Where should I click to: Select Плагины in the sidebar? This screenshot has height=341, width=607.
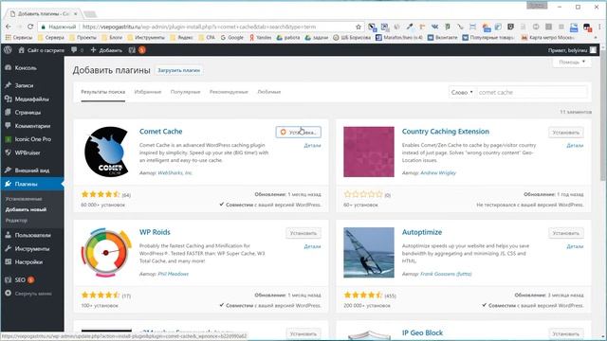(x=31, y=184)
